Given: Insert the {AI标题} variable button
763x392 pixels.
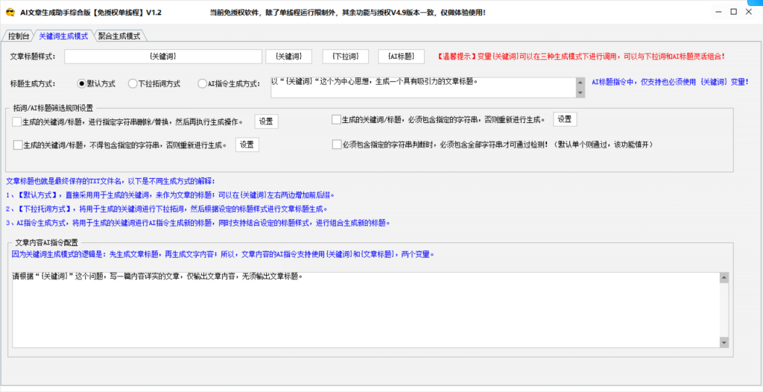Looking at the screenshot, I should (401, 57).
